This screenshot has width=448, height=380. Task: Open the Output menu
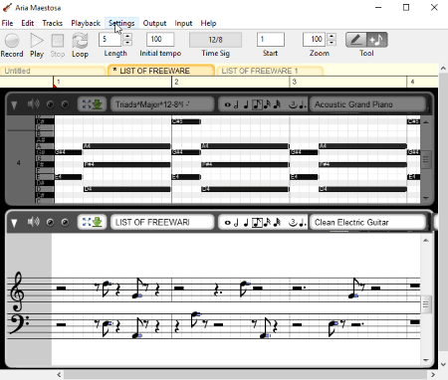[x=154, y=23]
